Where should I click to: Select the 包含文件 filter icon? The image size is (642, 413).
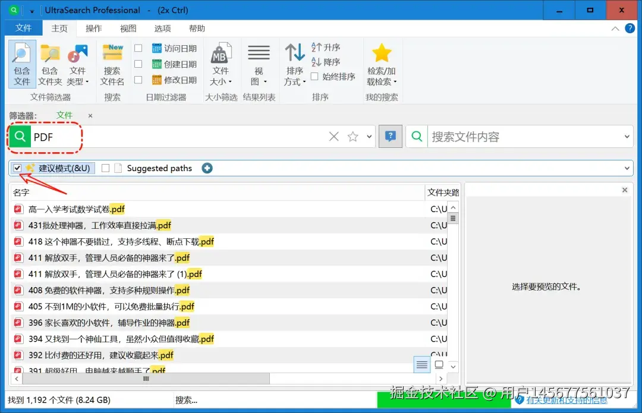pyautogui.click(x=21, y=57)
